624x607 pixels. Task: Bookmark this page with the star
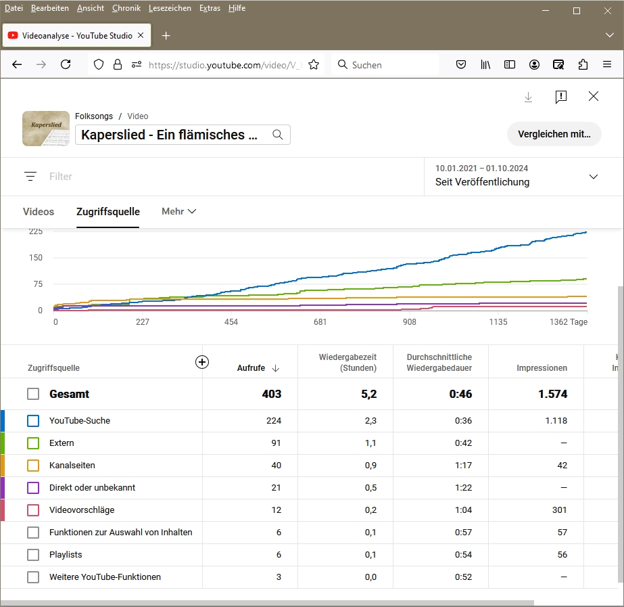[314, 64]
